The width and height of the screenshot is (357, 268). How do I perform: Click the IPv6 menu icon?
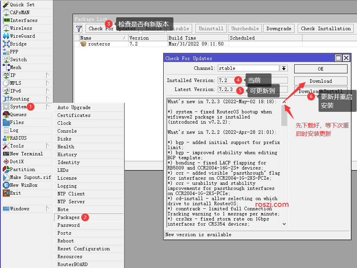pos(6,91)
